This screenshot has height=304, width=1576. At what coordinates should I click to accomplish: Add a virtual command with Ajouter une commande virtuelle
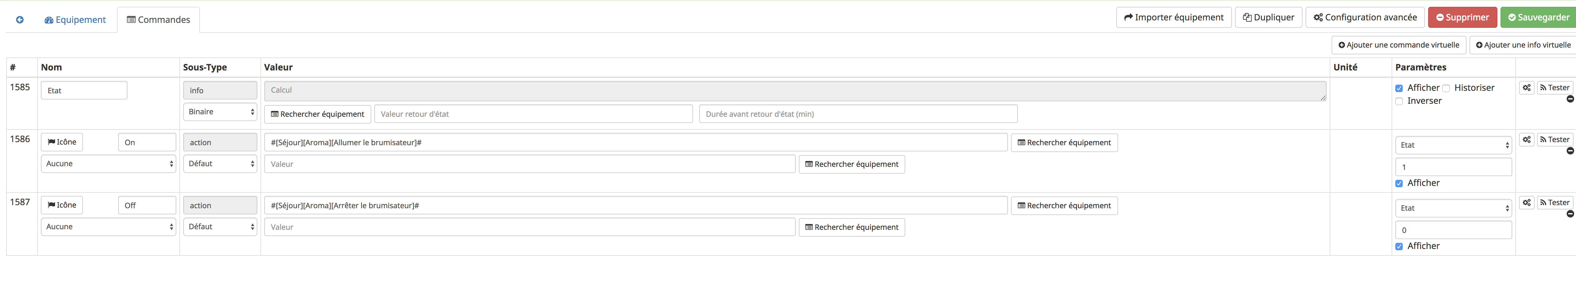[x=1399, y=44]
